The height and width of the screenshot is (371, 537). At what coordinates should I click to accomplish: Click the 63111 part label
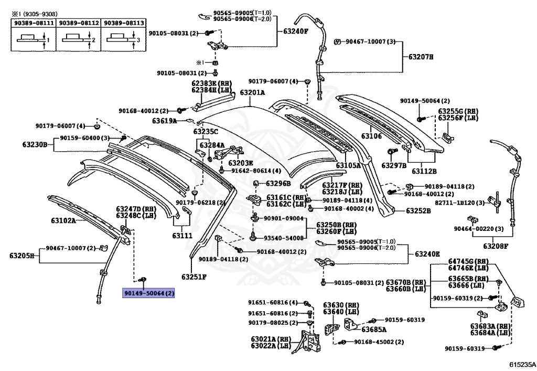(x=182, y=236)
